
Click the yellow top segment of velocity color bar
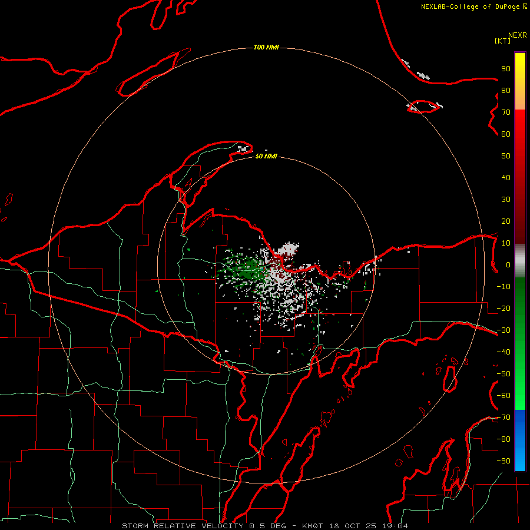tap(520, 81)
